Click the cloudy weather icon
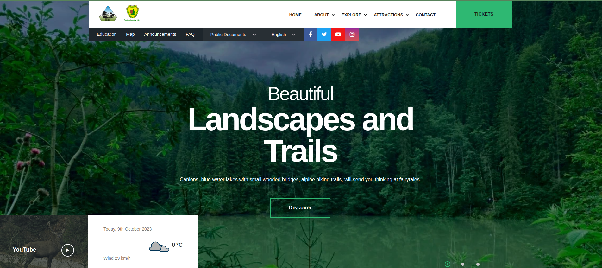 (x=159, y=246)
